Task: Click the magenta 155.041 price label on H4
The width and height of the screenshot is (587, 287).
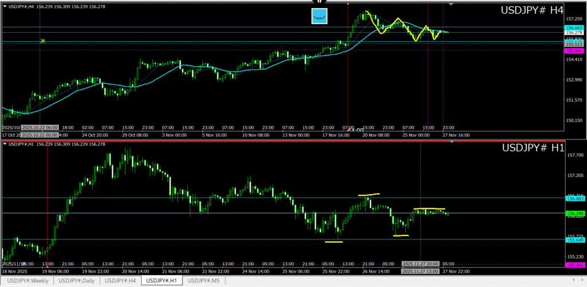Action: point(574,50)
